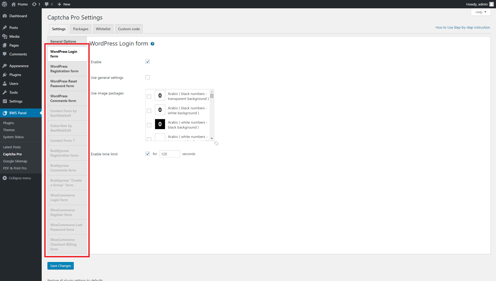Select Buddypress Create a Group form section
The width and height of the screenshot is (496, 281).
tap(67, 183)
